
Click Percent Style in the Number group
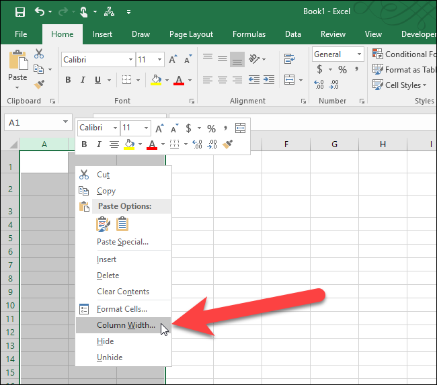click(x=342, y=69)
